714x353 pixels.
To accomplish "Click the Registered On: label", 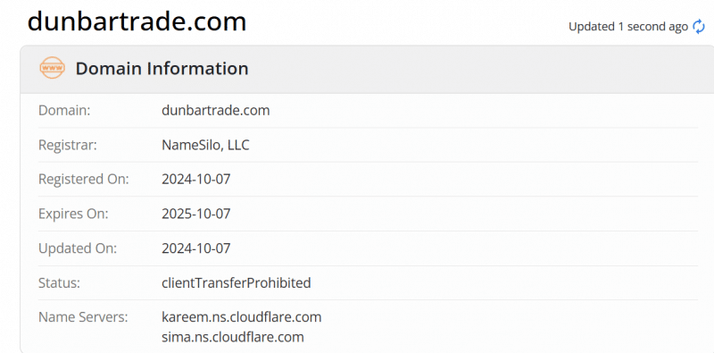I will coord(84,180).
